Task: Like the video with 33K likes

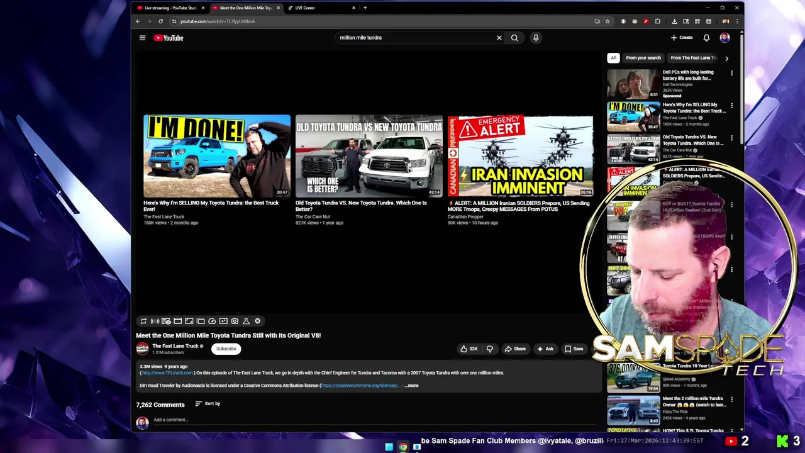Action: pyautogui.click(x=469, y=349)
